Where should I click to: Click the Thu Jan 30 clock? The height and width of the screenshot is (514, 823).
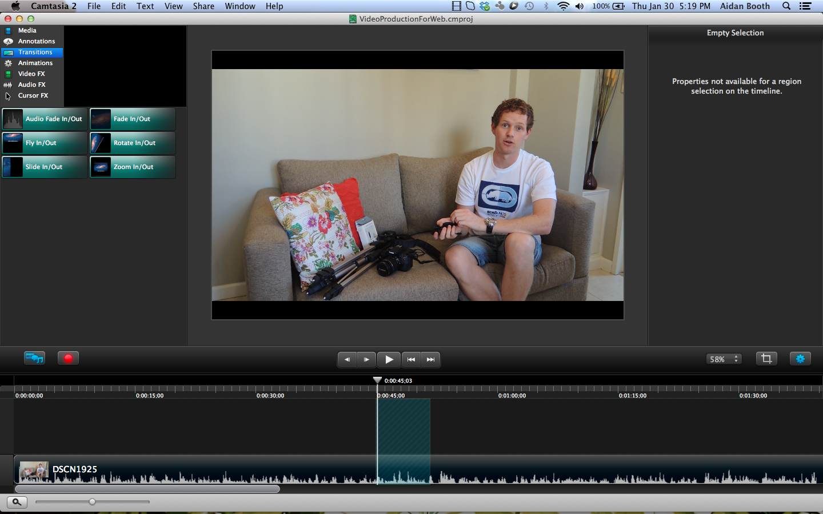[671, 6]
